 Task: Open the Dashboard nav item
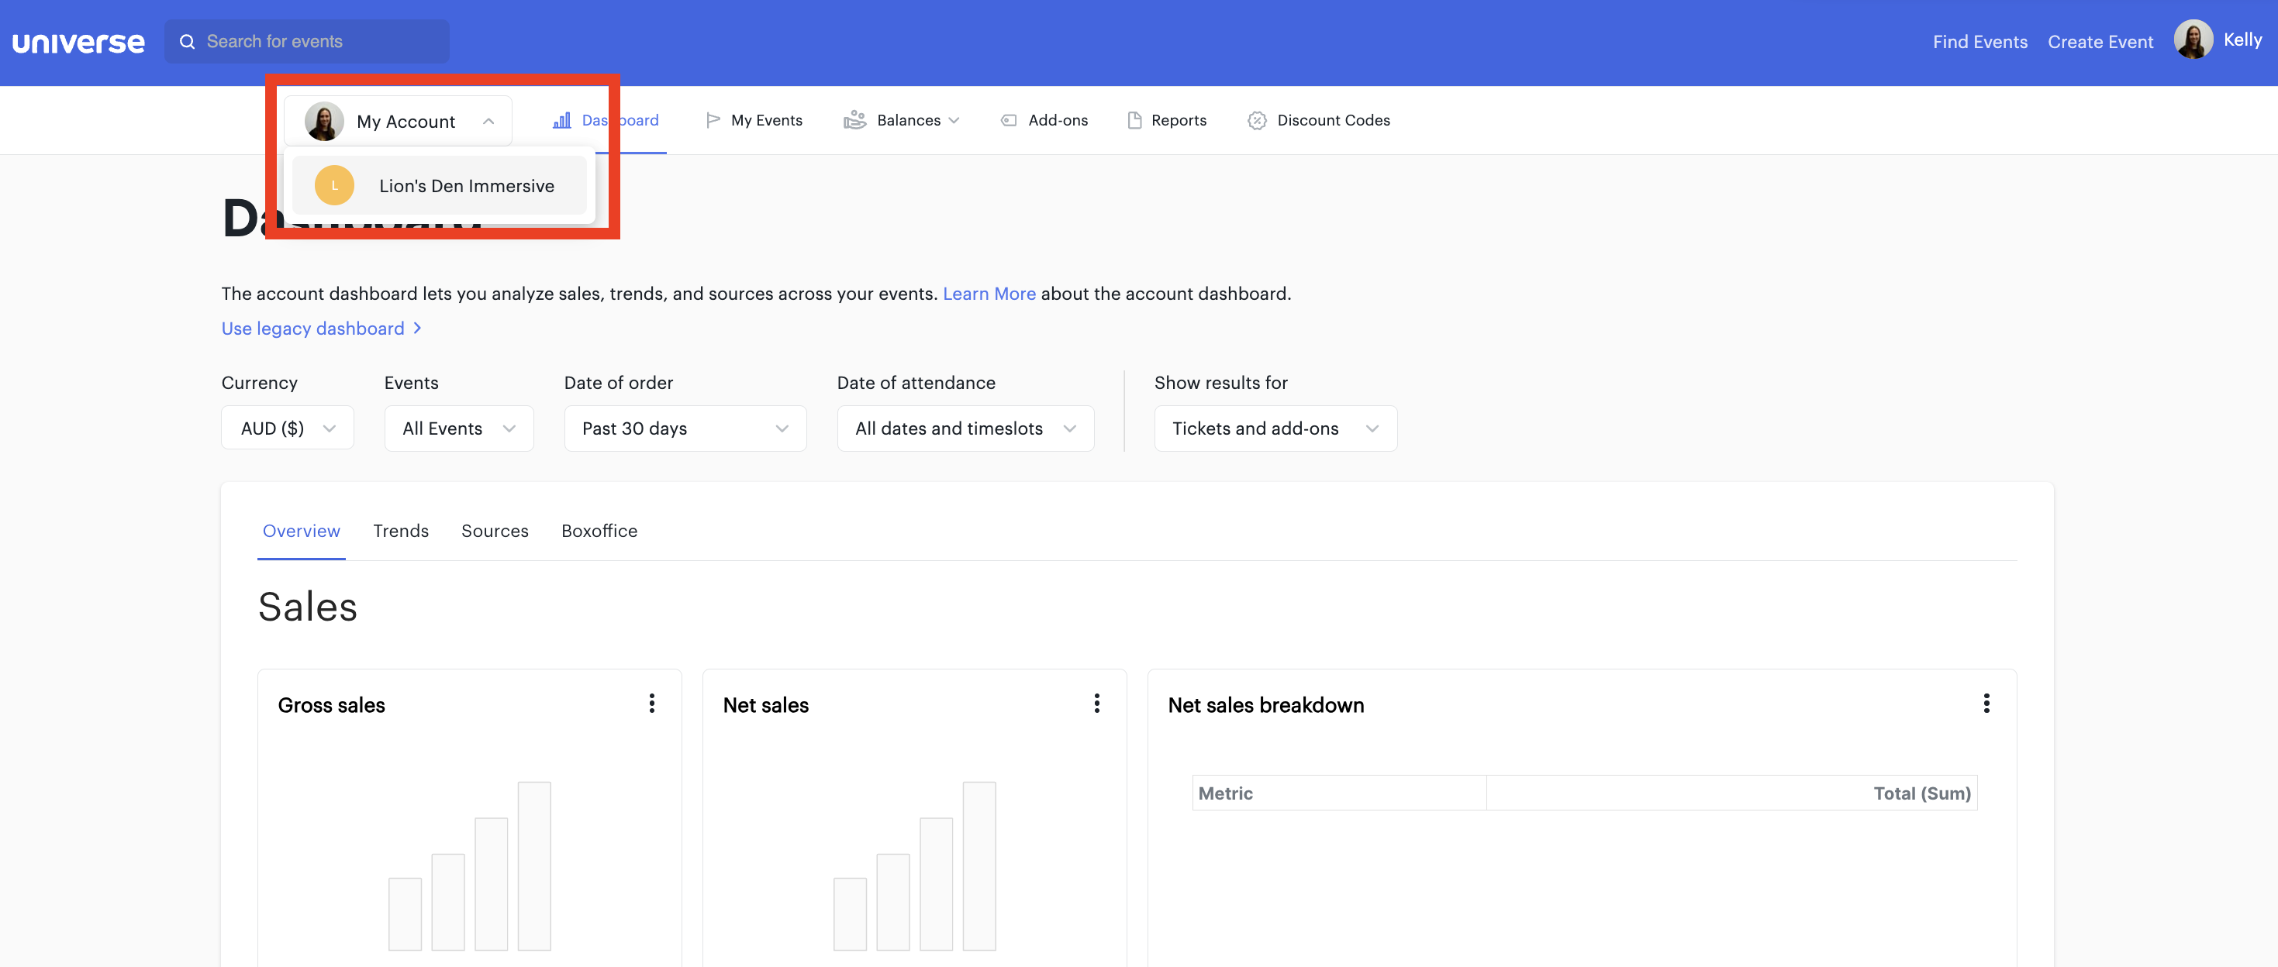[x=606, y=120]
